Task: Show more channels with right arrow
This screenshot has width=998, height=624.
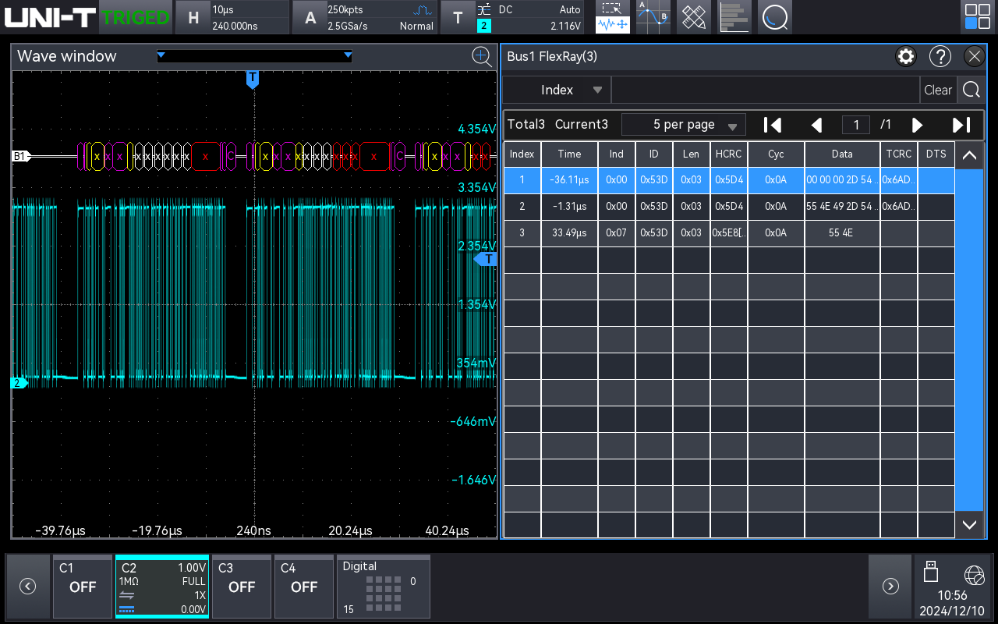Action: click(890, 587)
